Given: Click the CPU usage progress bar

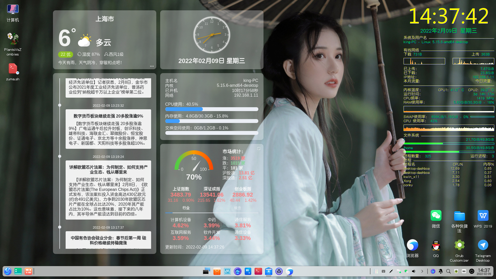Looking at the screenshot, I should [212, 109].
